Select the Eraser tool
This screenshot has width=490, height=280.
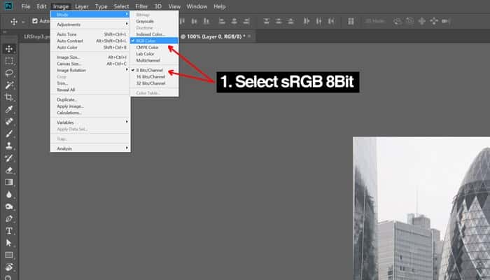click(9, 170)
